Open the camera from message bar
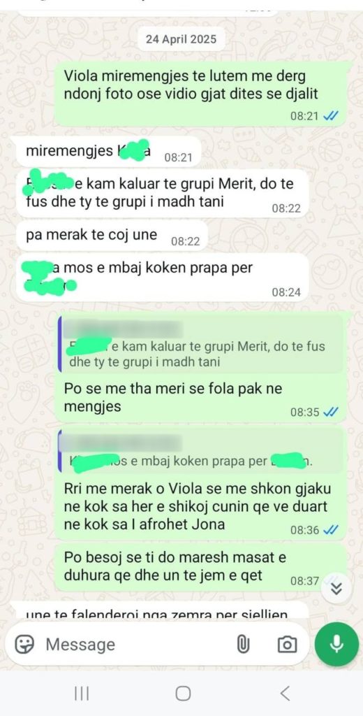 pyautogui.click(x=288, y=644)
